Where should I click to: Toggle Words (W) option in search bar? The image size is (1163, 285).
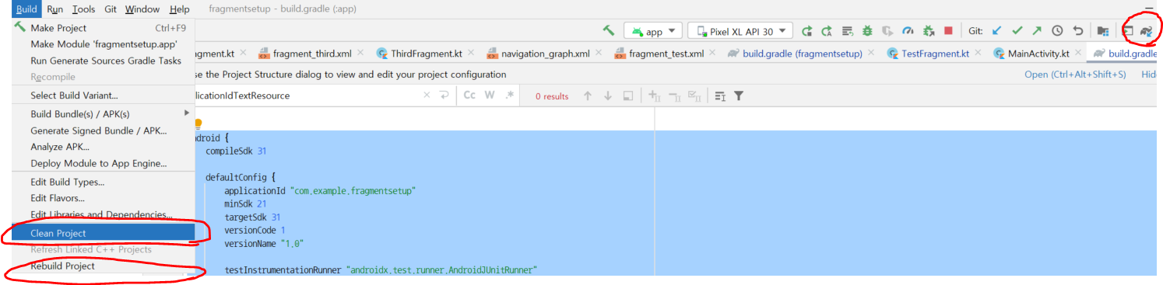point(490,96)
